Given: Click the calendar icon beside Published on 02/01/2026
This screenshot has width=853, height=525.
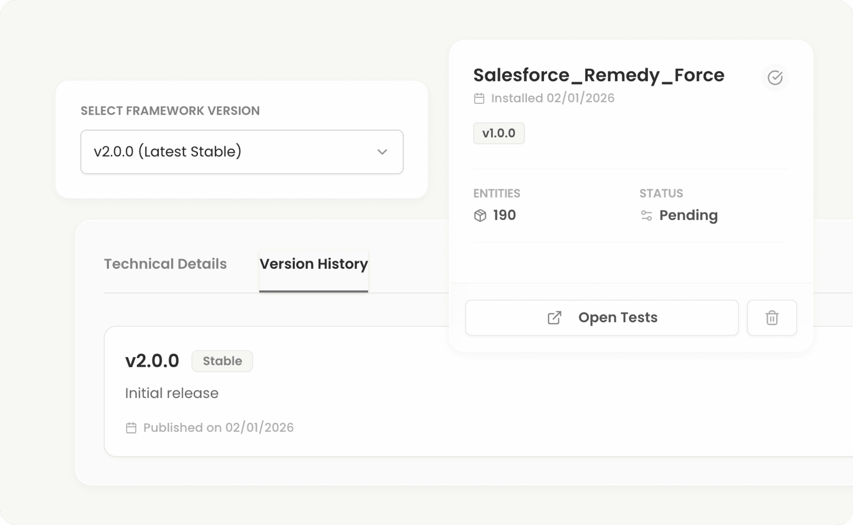Looking at the screenshot, I should [x=131, y=427].
